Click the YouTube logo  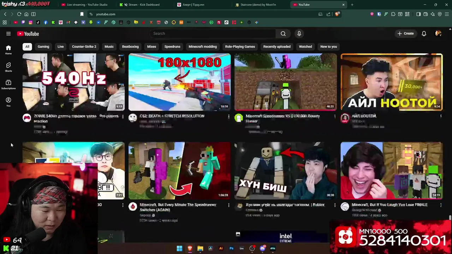coord(28,34)
